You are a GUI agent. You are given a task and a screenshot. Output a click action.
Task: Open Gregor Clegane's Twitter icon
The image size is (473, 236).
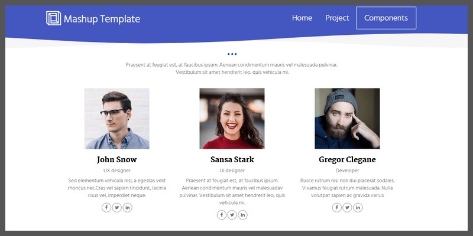[x=347, y=208]
